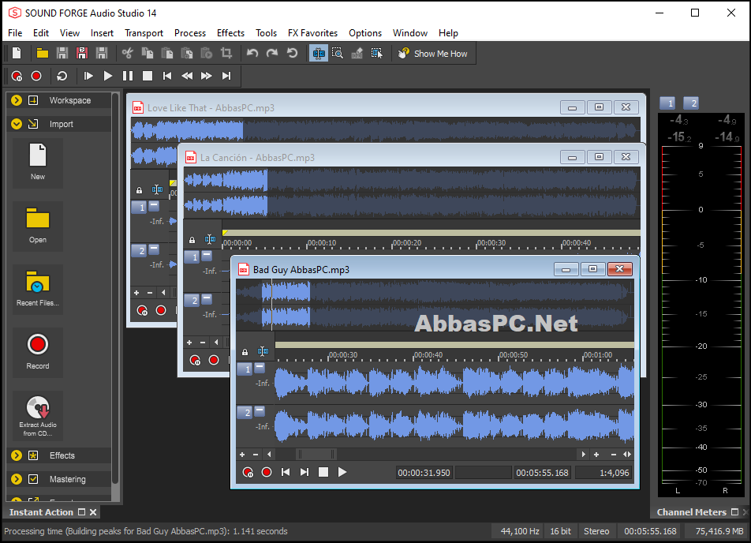Undock the Instant Action panel

81,512
